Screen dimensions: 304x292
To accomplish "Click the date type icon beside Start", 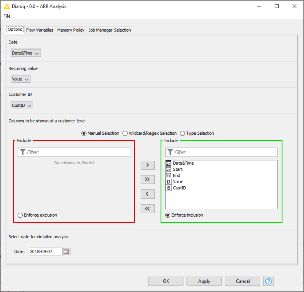I will (x=169, y=169).
